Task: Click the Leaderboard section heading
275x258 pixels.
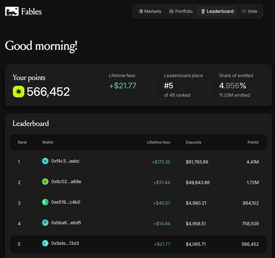Action: 31,124
